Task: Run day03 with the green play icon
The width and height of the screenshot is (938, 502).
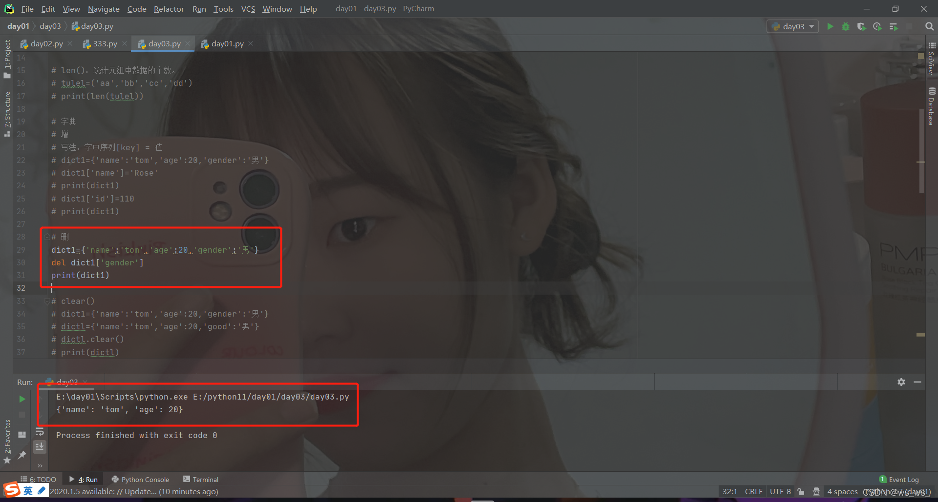Action: pyautogui.click(x=830, y=26)
